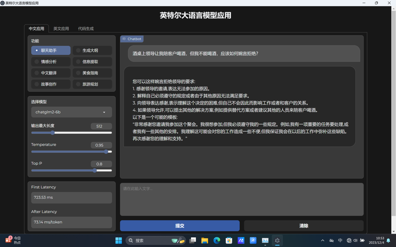The height and width of the screenshot is (247, 396).
Task: Click the 输出最大长度 slider track
Action: (x=72, y=133)
